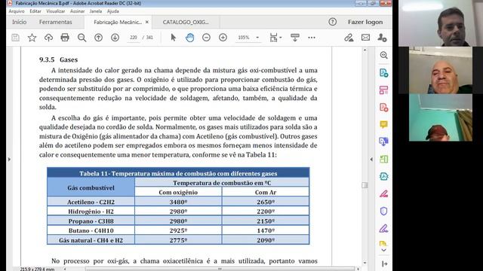
Task: Open the Help question mark icon
Action: click(332, 22)
